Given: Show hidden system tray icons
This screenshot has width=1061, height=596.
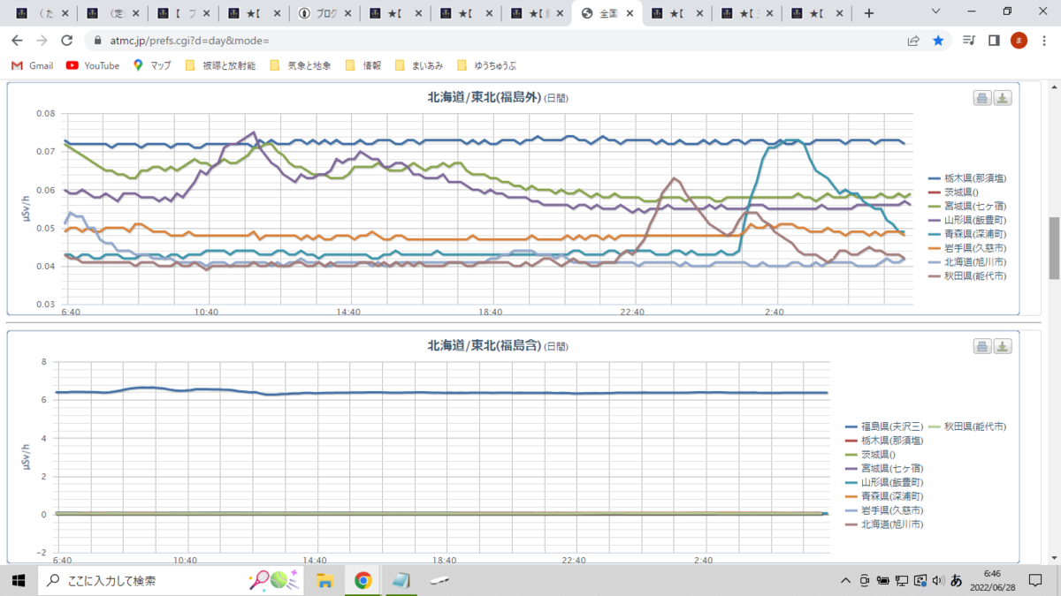Looking at the screenshot, I should tap(847, 580).
